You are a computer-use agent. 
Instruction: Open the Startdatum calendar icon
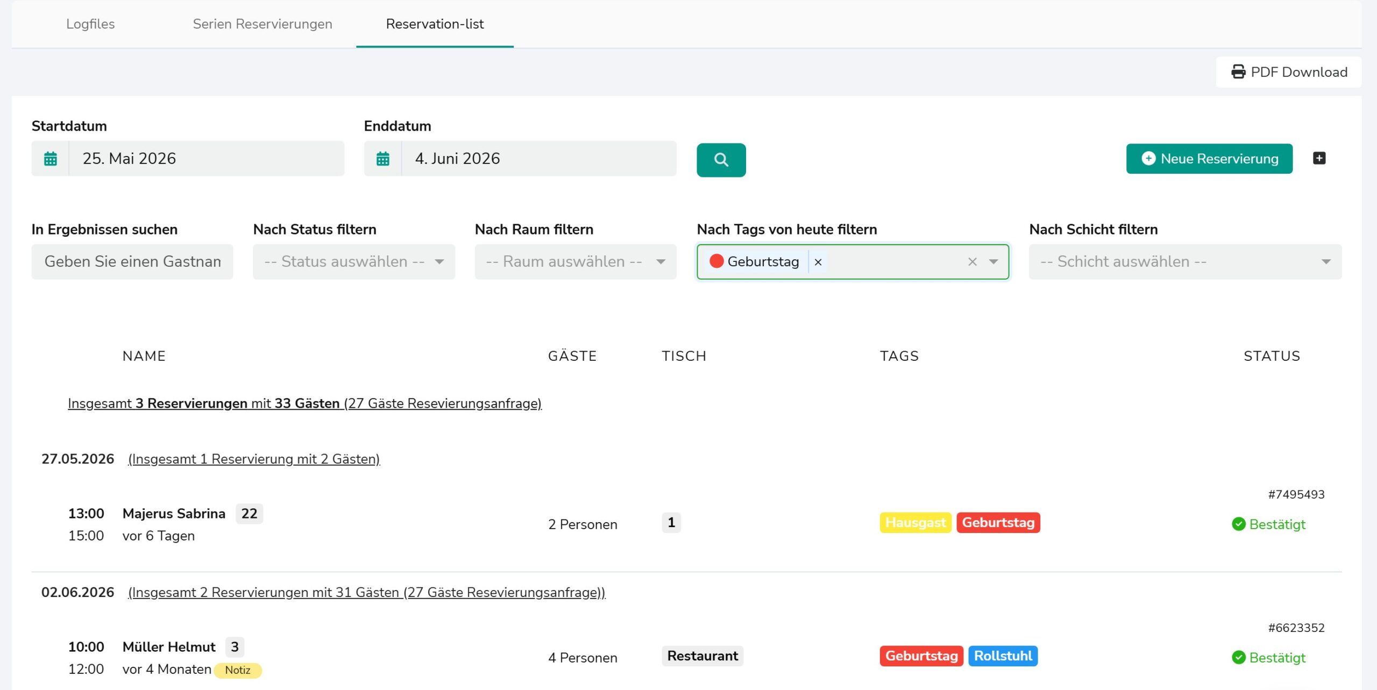coord(51,159)
